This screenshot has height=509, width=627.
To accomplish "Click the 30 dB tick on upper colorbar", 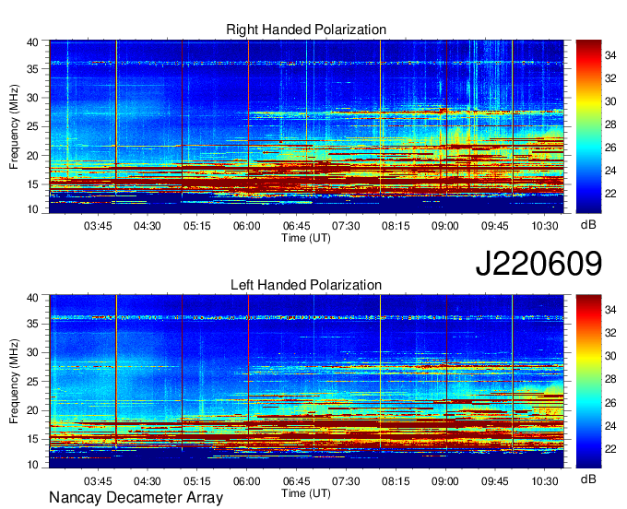I will pos(610,101).
